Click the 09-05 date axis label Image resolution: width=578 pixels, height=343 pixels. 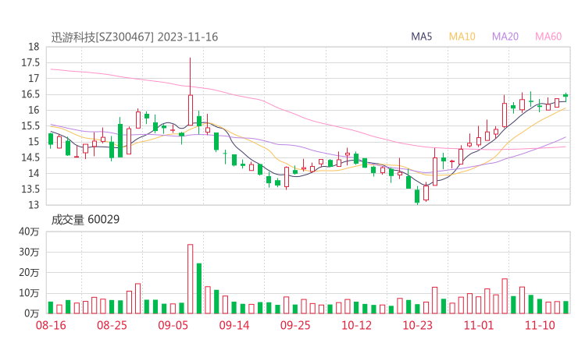[x=173, y=325]
